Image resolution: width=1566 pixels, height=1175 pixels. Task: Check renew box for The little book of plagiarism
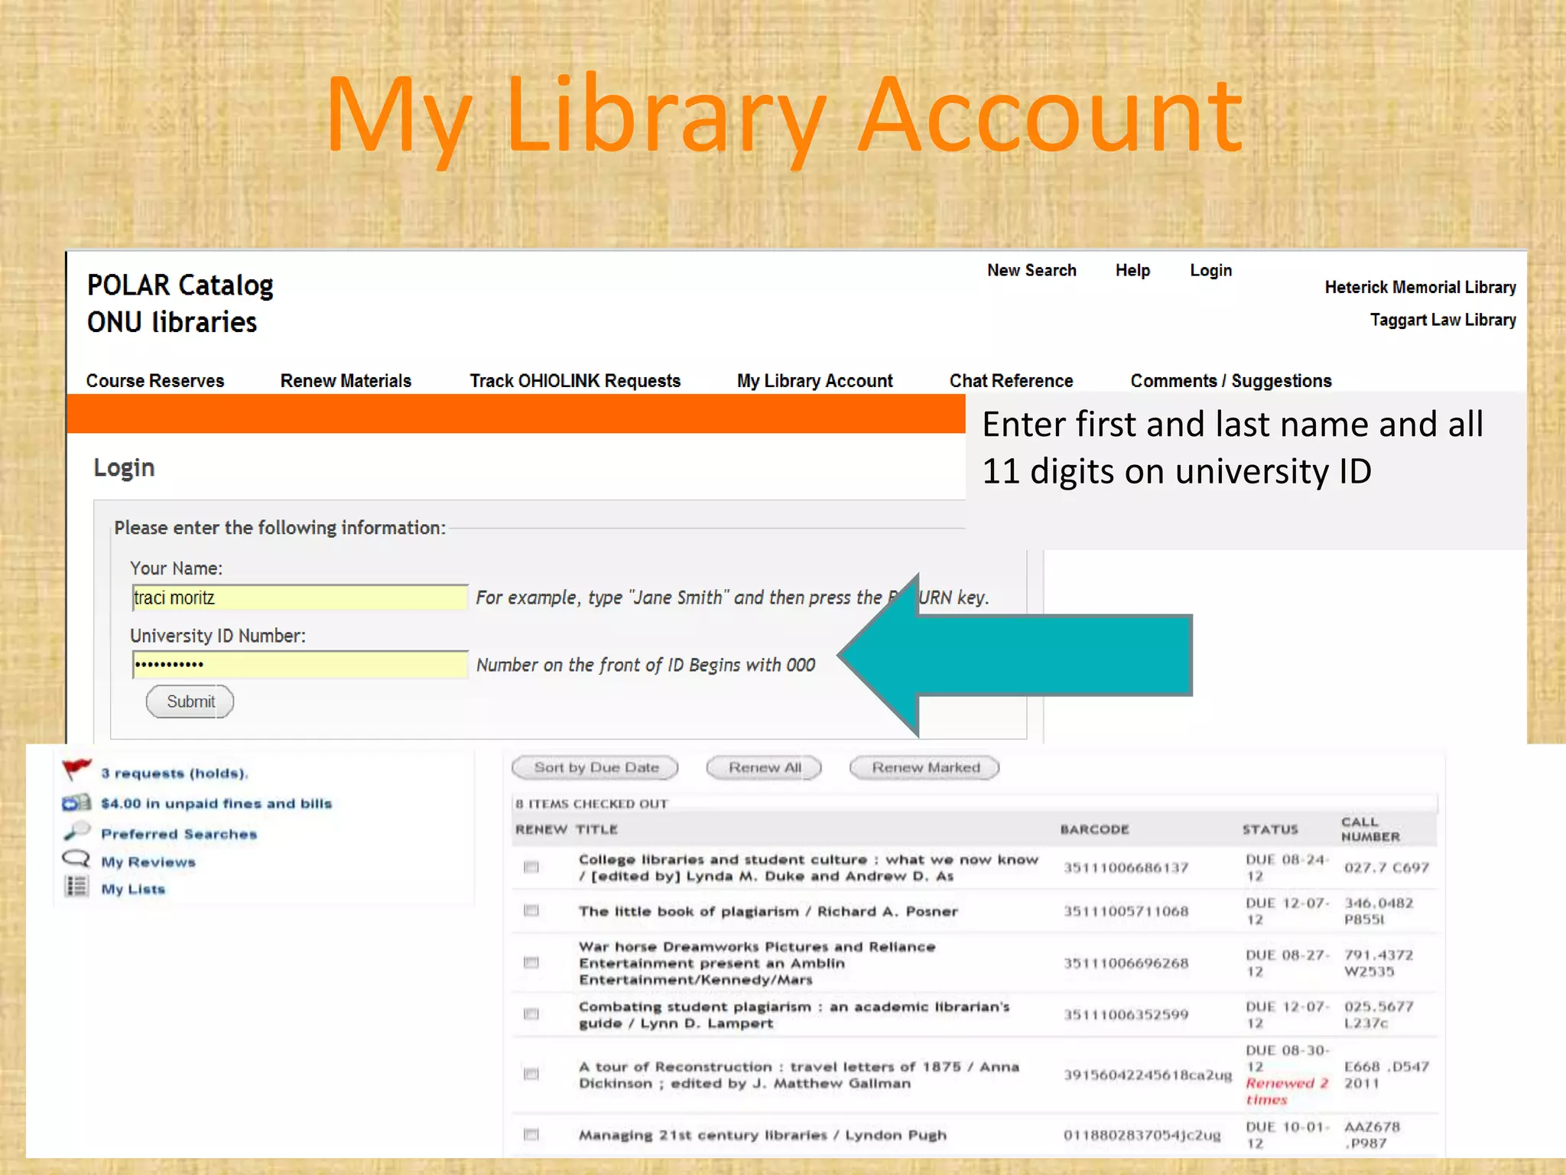tap(531, 910)
